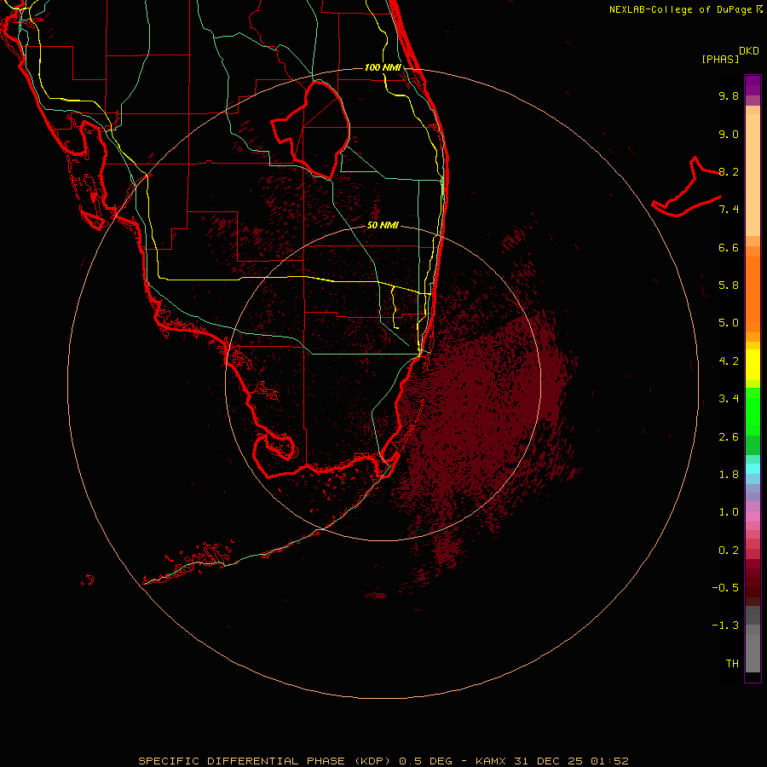Click the 2.6 value on the color scale
This screenshot has width=767, height=767.
click(729, 437)
